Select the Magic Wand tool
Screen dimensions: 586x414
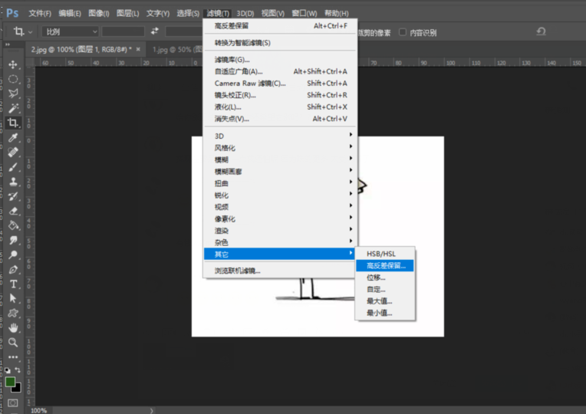click(13, 108)
